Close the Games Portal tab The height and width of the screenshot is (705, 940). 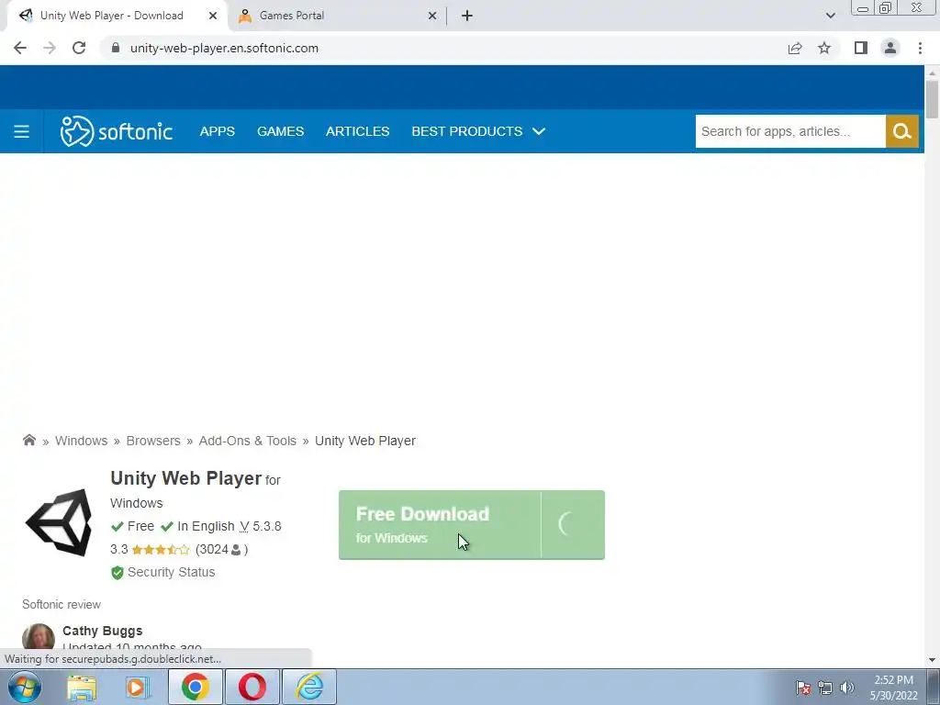click(x=432, y=16)
